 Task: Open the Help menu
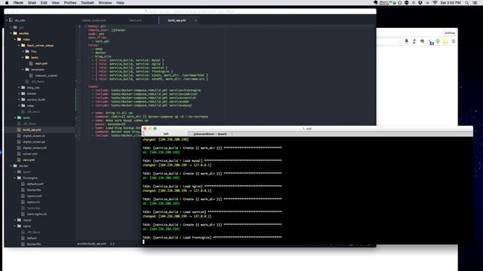(x=121, y=3)
